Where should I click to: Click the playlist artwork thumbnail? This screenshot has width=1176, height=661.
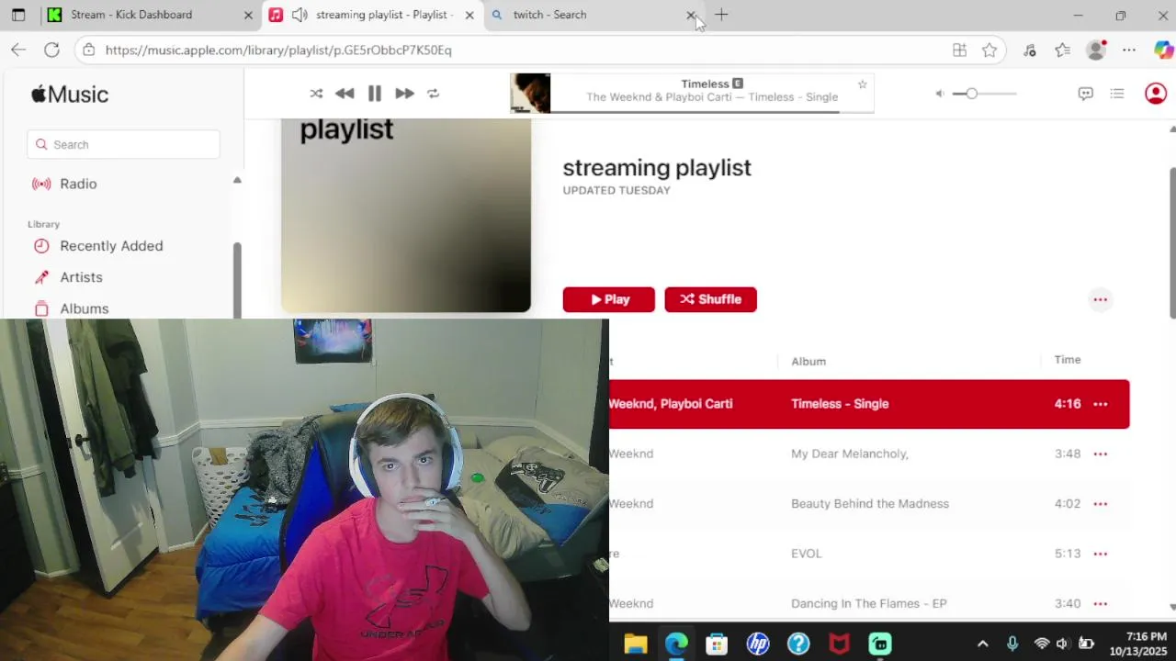coord(406,216)
